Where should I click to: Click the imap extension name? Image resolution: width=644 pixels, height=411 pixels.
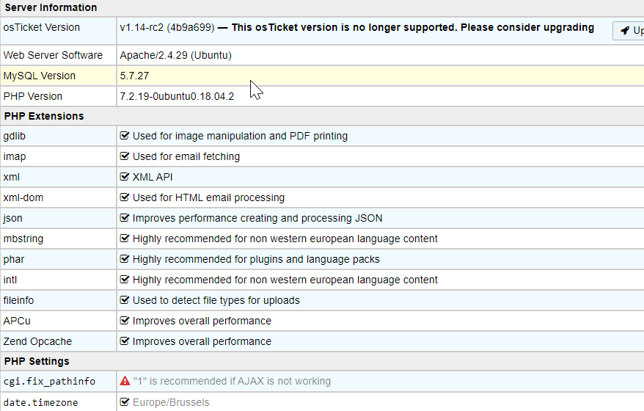(15, 156)
